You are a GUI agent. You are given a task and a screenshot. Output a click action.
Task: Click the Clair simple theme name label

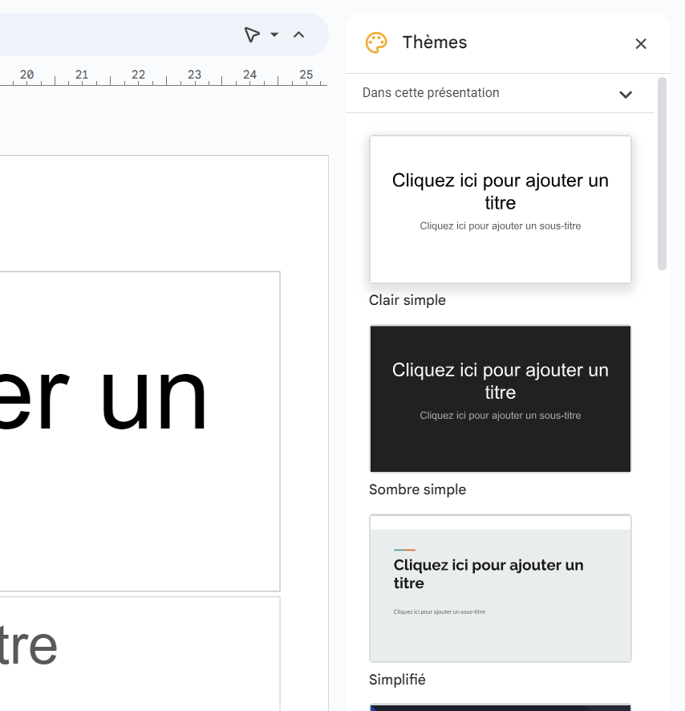click(407, 300)
